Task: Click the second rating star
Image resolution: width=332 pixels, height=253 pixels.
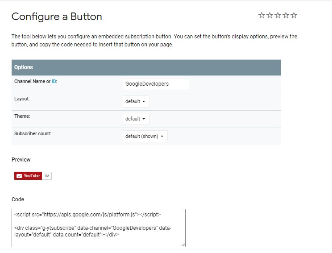Action: (270, 16)
